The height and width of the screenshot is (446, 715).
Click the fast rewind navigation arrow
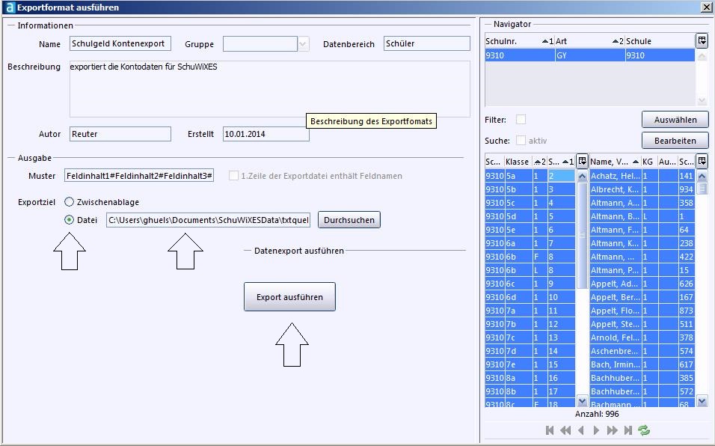point(565,430)
